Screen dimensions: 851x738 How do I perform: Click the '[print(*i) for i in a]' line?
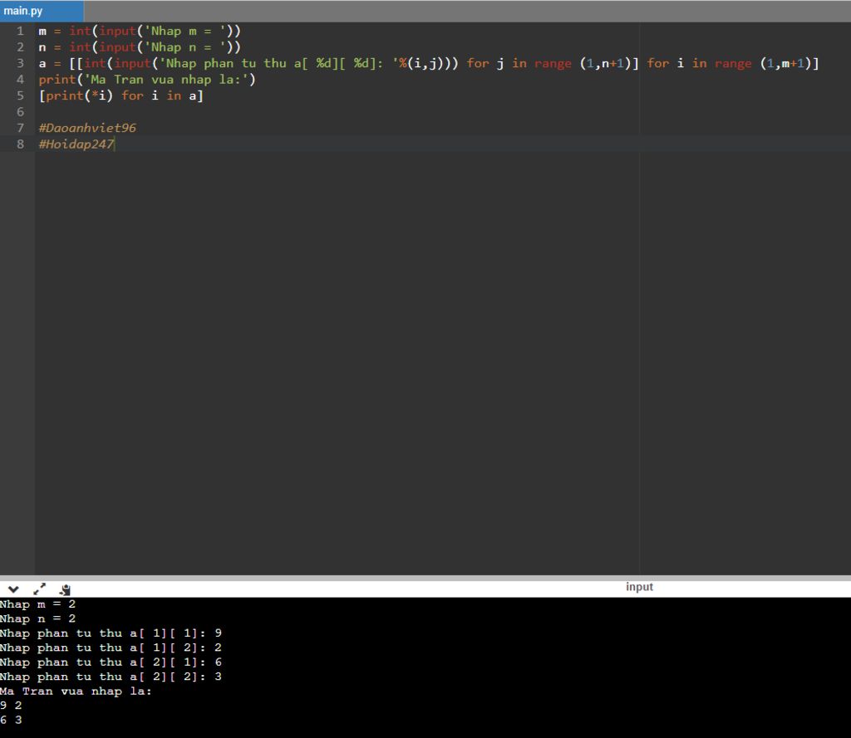tap(121, 96)
